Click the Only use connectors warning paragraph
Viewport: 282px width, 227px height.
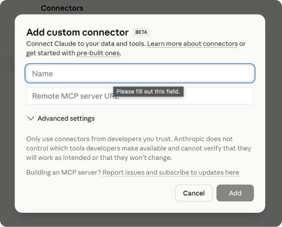point(138,148)
